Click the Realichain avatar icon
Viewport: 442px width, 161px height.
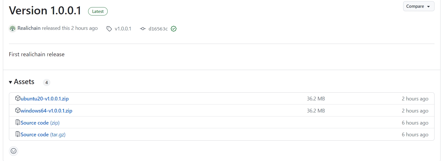coord(12,28)
